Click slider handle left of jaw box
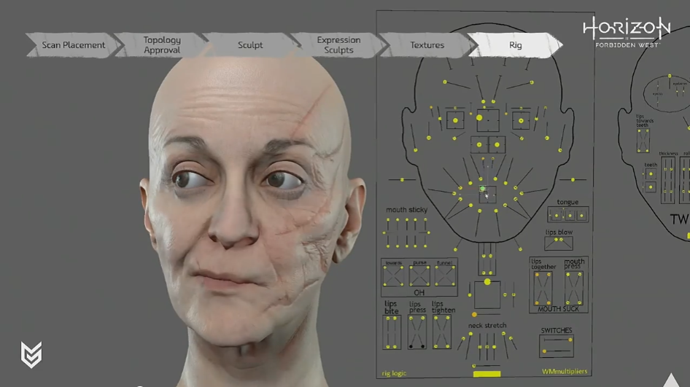690x387 pixels. pos(470,295)
